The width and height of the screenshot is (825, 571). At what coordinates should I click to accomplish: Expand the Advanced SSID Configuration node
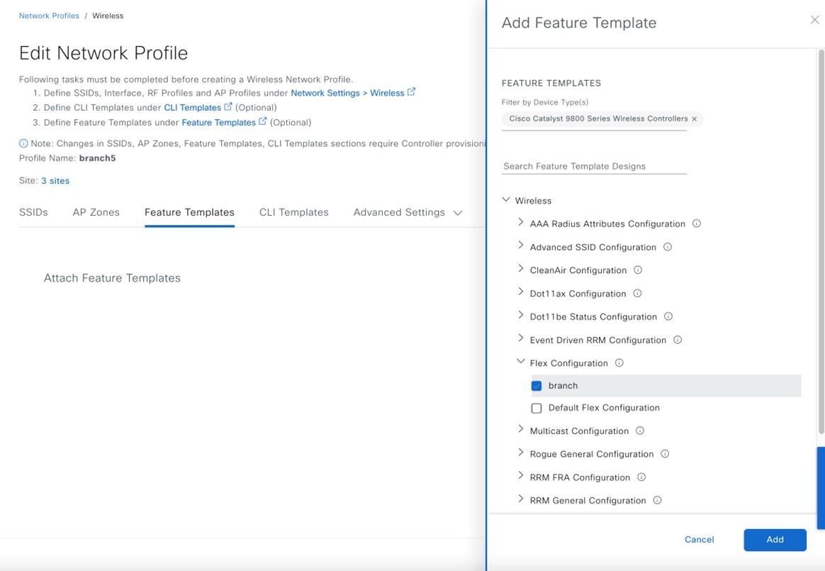521,247
